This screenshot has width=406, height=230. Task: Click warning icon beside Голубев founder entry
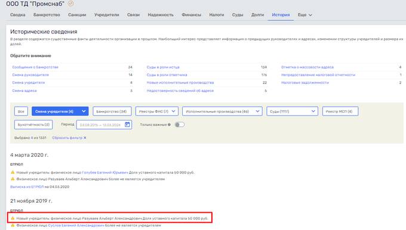pyautogui.click(x=13, y=172)
